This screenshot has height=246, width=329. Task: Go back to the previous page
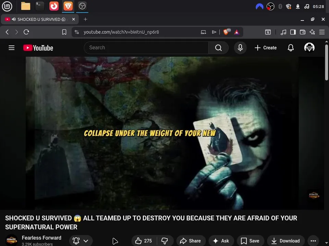coord(7,32)
